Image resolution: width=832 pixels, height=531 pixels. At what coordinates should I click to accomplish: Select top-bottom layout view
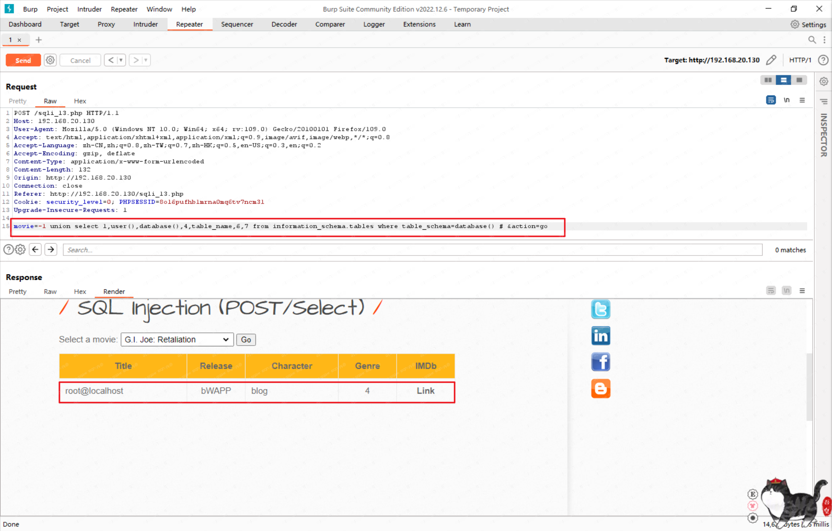pos(783,80)
